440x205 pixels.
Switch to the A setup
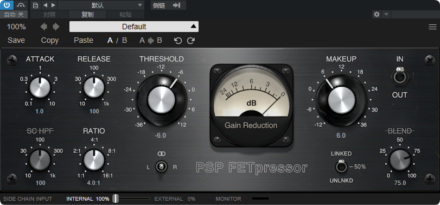[x=110, y=40]
